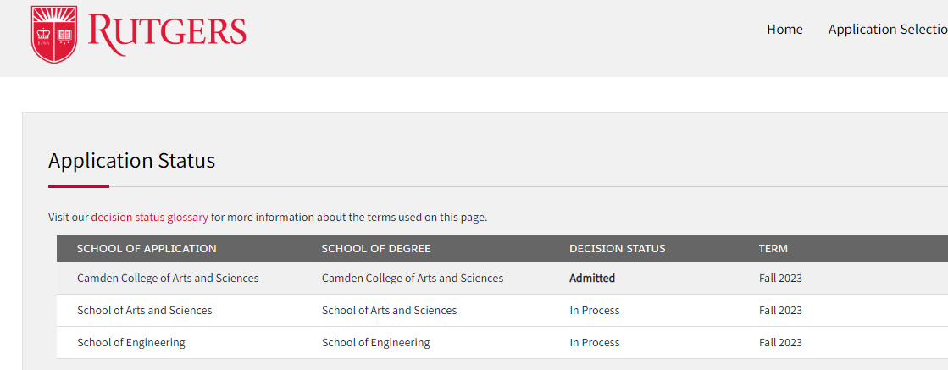Click the Application Status heading

click(x=131, y=160)
